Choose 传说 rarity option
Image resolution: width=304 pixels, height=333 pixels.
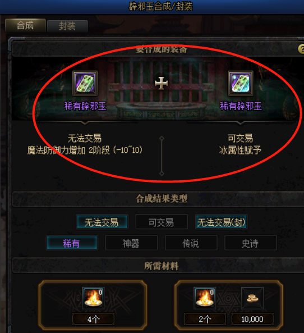pyautogui.click(x=191, y=243)
